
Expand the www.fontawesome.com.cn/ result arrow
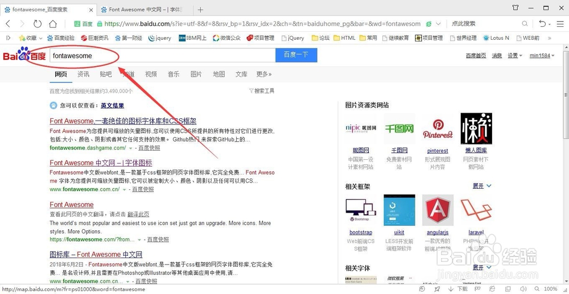(124, 189)
